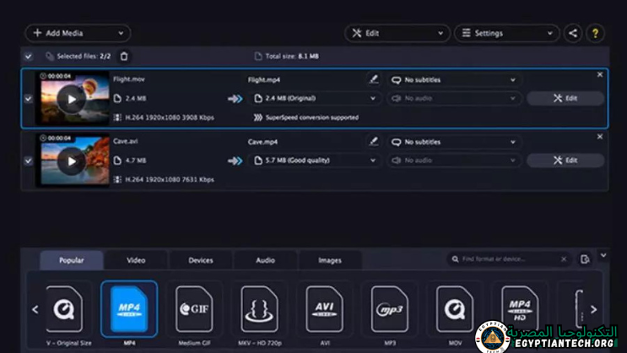Click the Edit button for Cave.avi
The height and width of the screenshot is (353, 627).
point(565,160)
